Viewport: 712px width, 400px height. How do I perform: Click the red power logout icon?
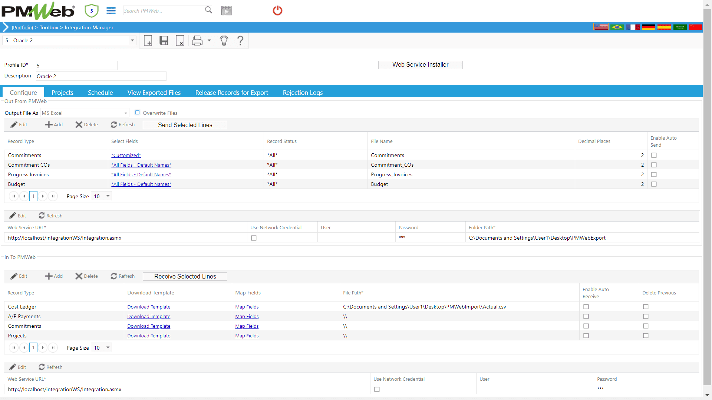(277, 10)
